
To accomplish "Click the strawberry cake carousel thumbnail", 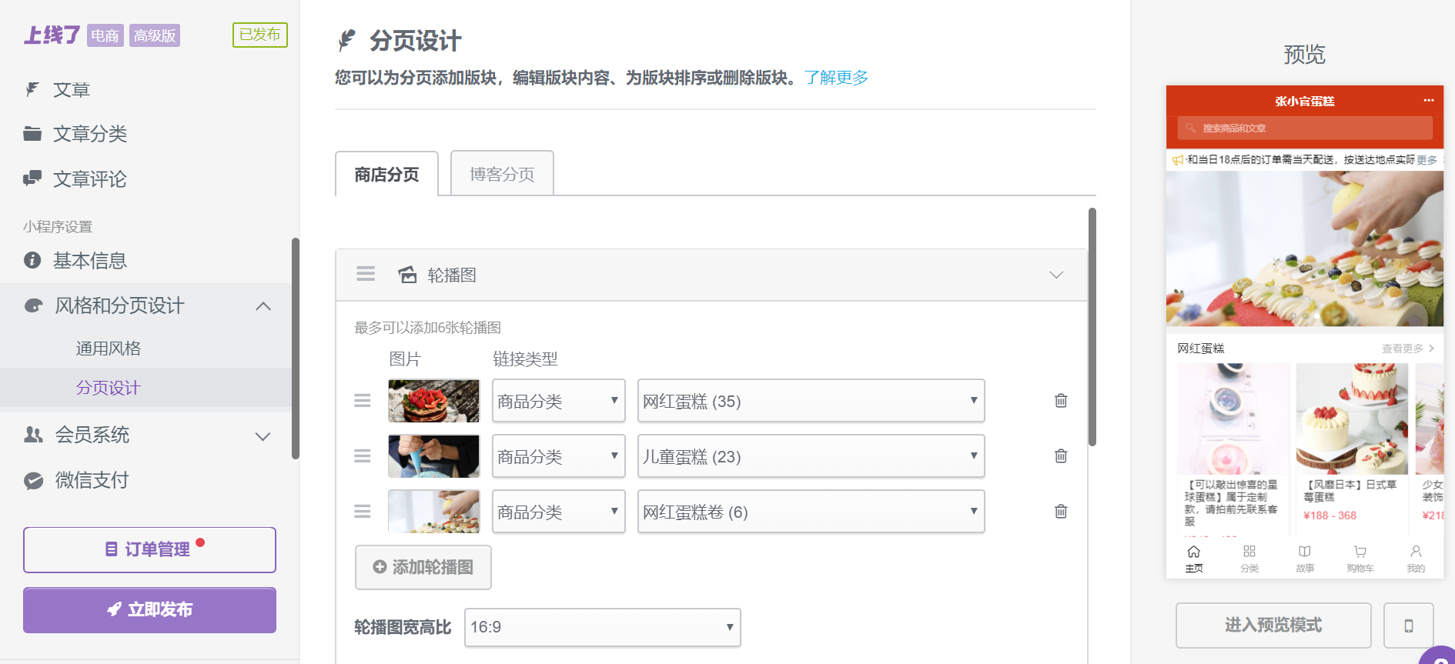I will (434, 401).
